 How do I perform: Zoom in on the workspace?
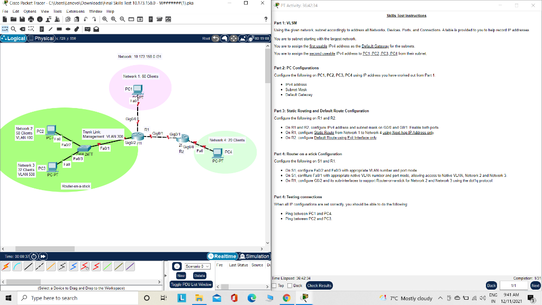click(105, 20)
